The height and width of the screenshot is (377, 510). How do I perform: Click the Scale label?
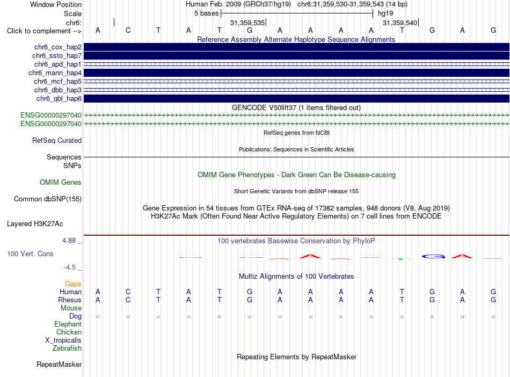coord(72,13)
